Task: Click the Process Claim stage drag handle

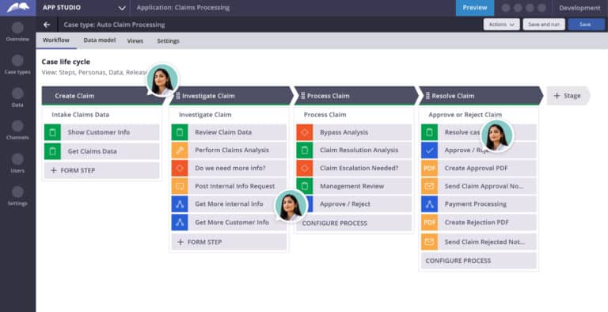Action: coord(303,96)
